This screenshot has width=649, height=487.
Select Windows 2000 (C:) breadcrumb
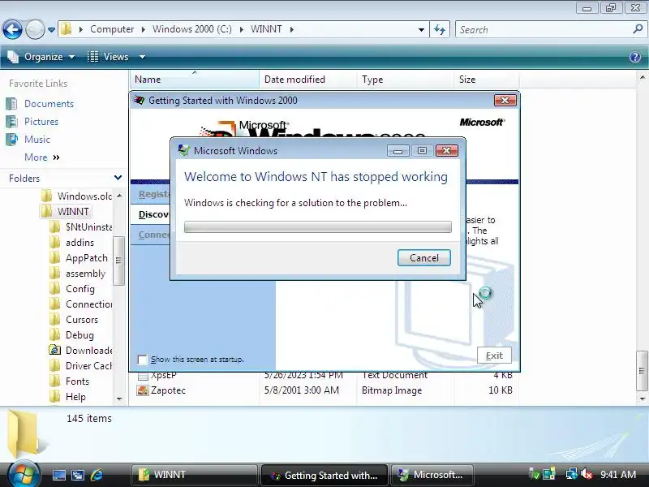coord(192,29)
